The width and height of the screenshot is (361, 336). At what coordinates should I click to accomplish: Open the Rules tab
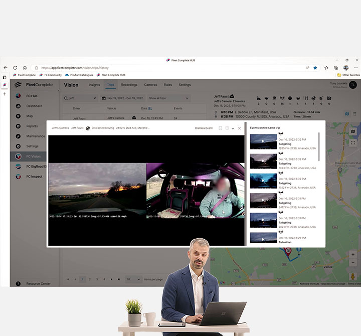(x=168, y=85)
